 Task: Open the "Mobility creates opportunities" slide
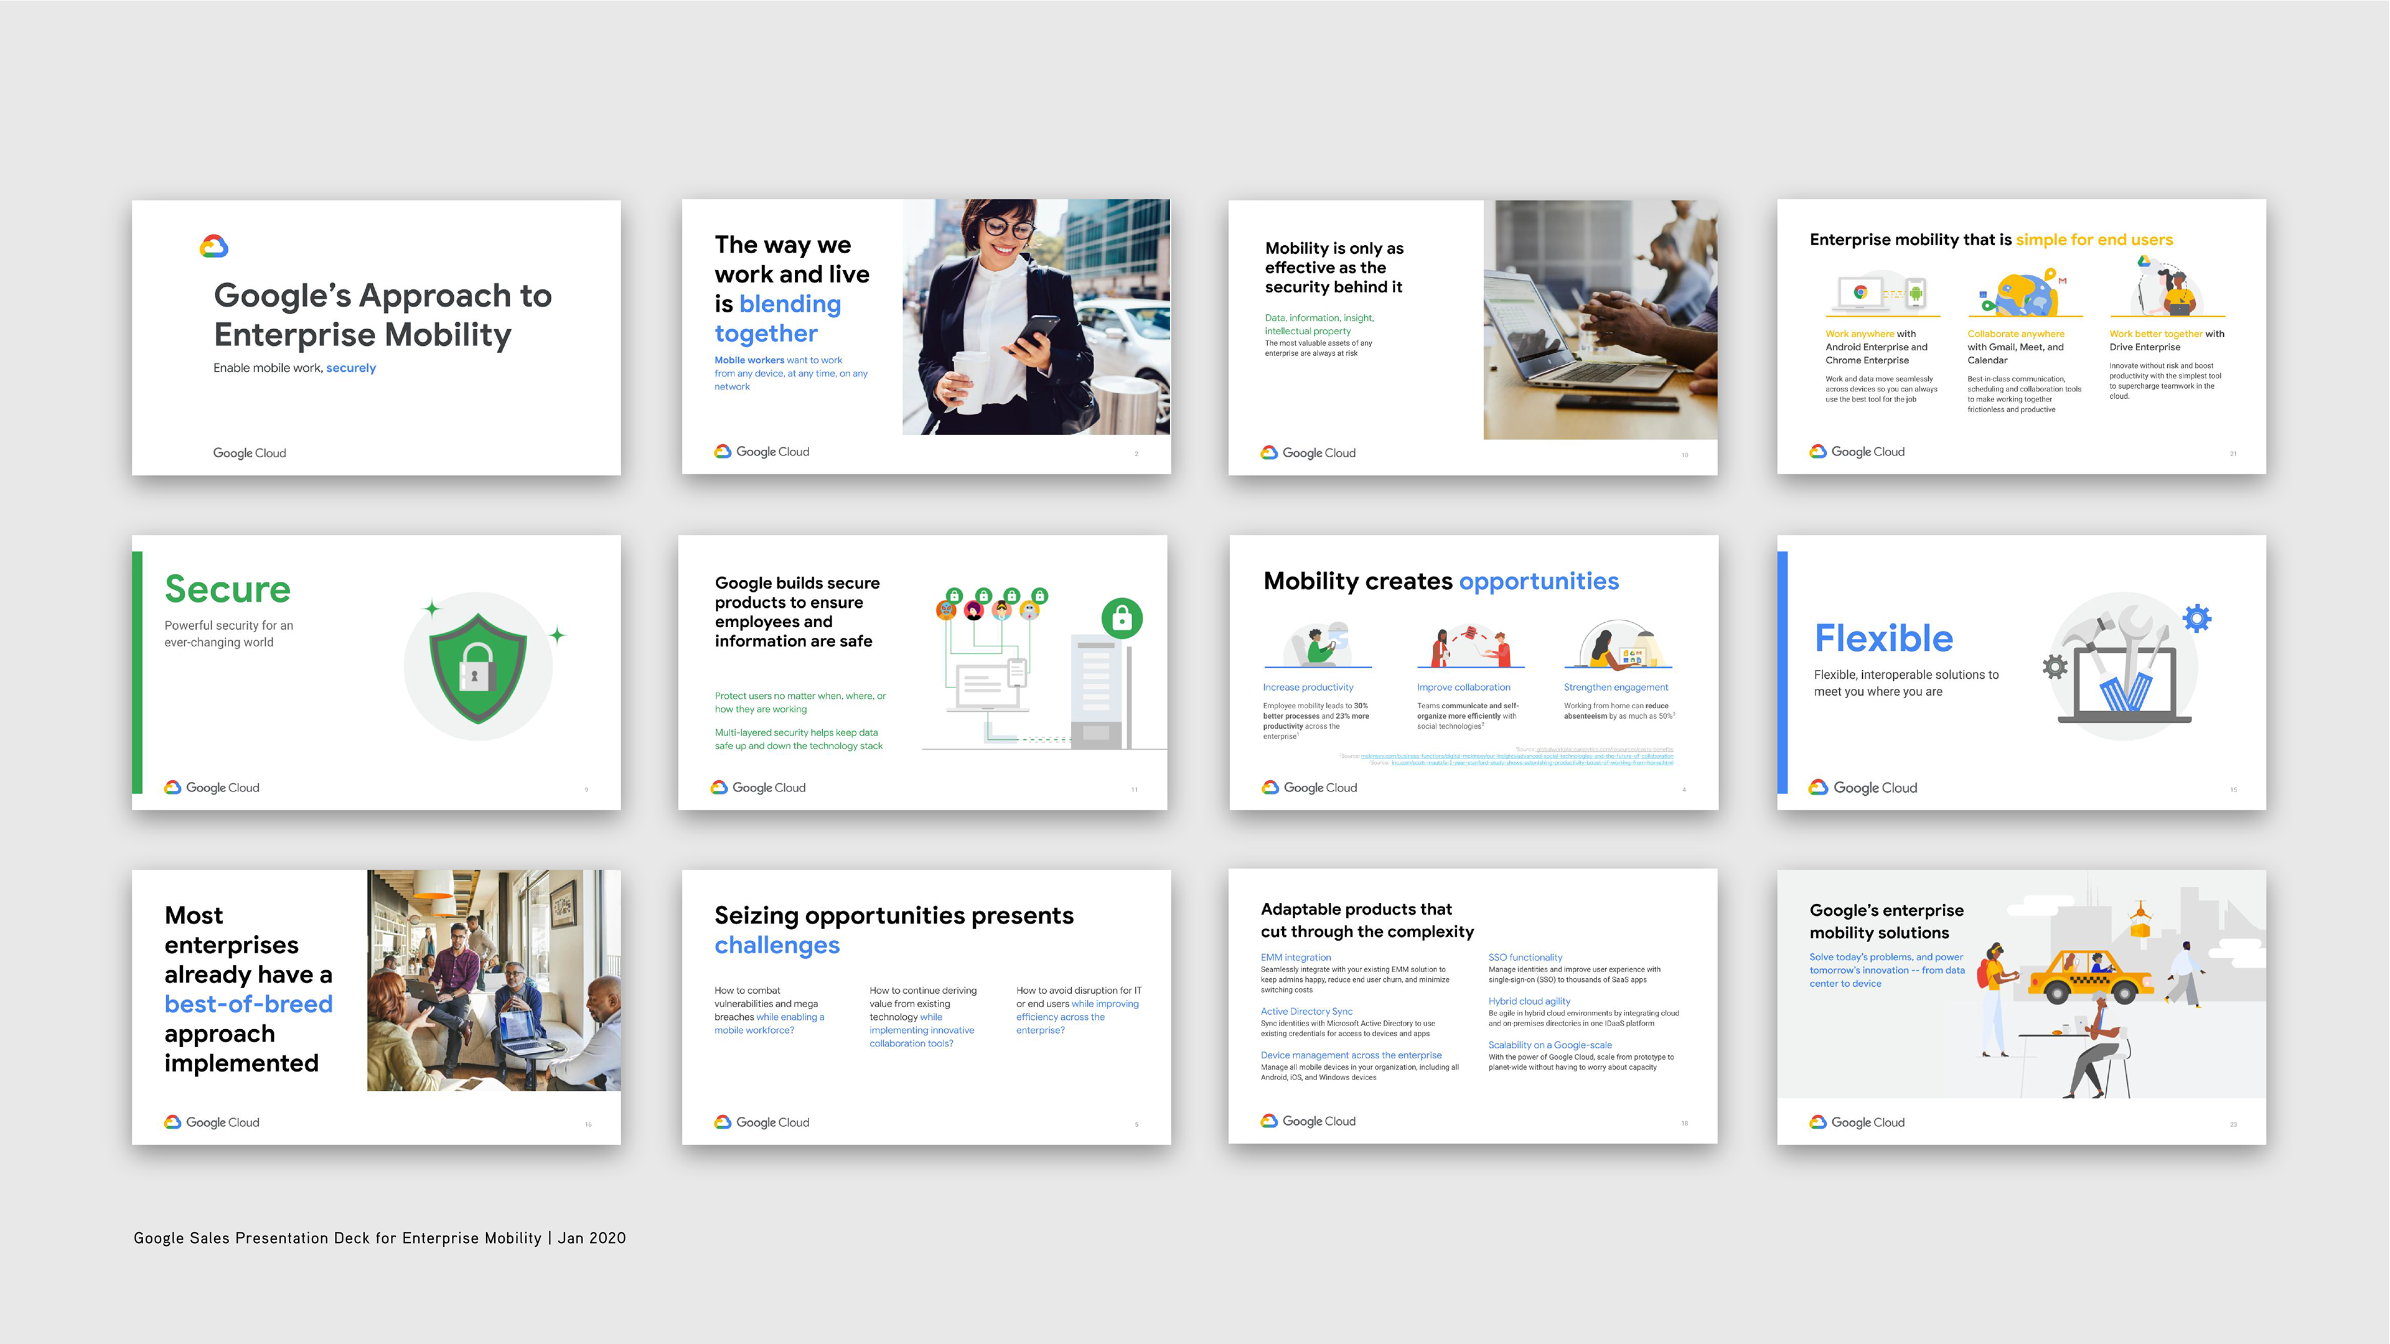[1473, 673]
